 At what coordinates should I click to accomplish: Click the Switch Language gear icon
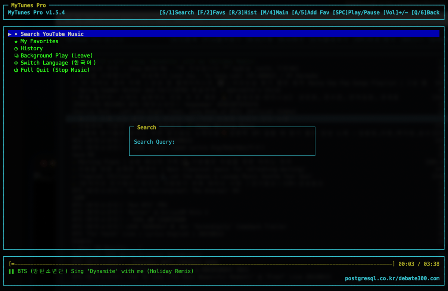(16, 63)
